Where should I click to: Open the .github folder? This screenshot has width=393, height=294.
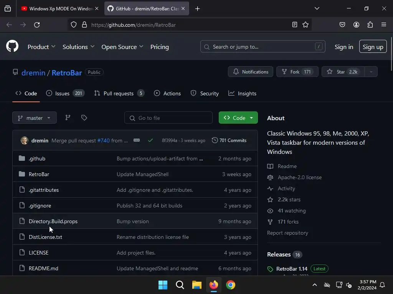(37, 158)
